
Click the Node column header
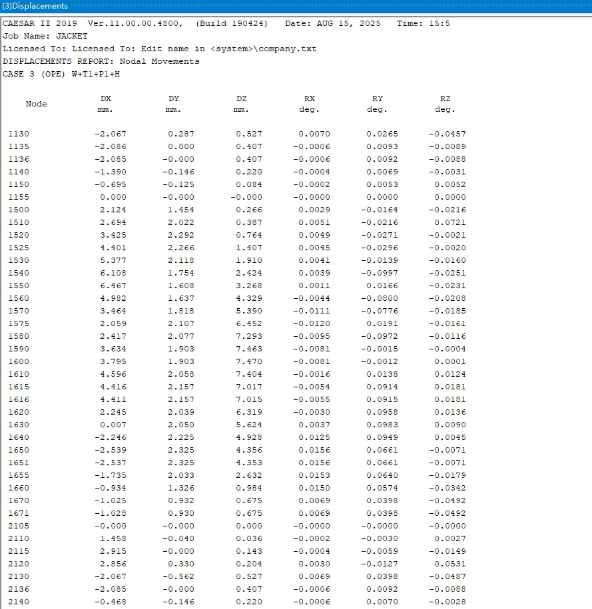click(x=36, y=104)
